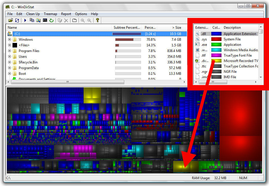Click the .exe file type icon
Viewport: 269px width, 186px height.
tap(197, 45)
